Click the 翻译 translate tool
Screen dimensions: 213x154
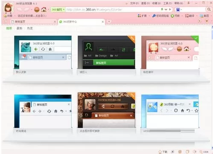coord(190,16)
